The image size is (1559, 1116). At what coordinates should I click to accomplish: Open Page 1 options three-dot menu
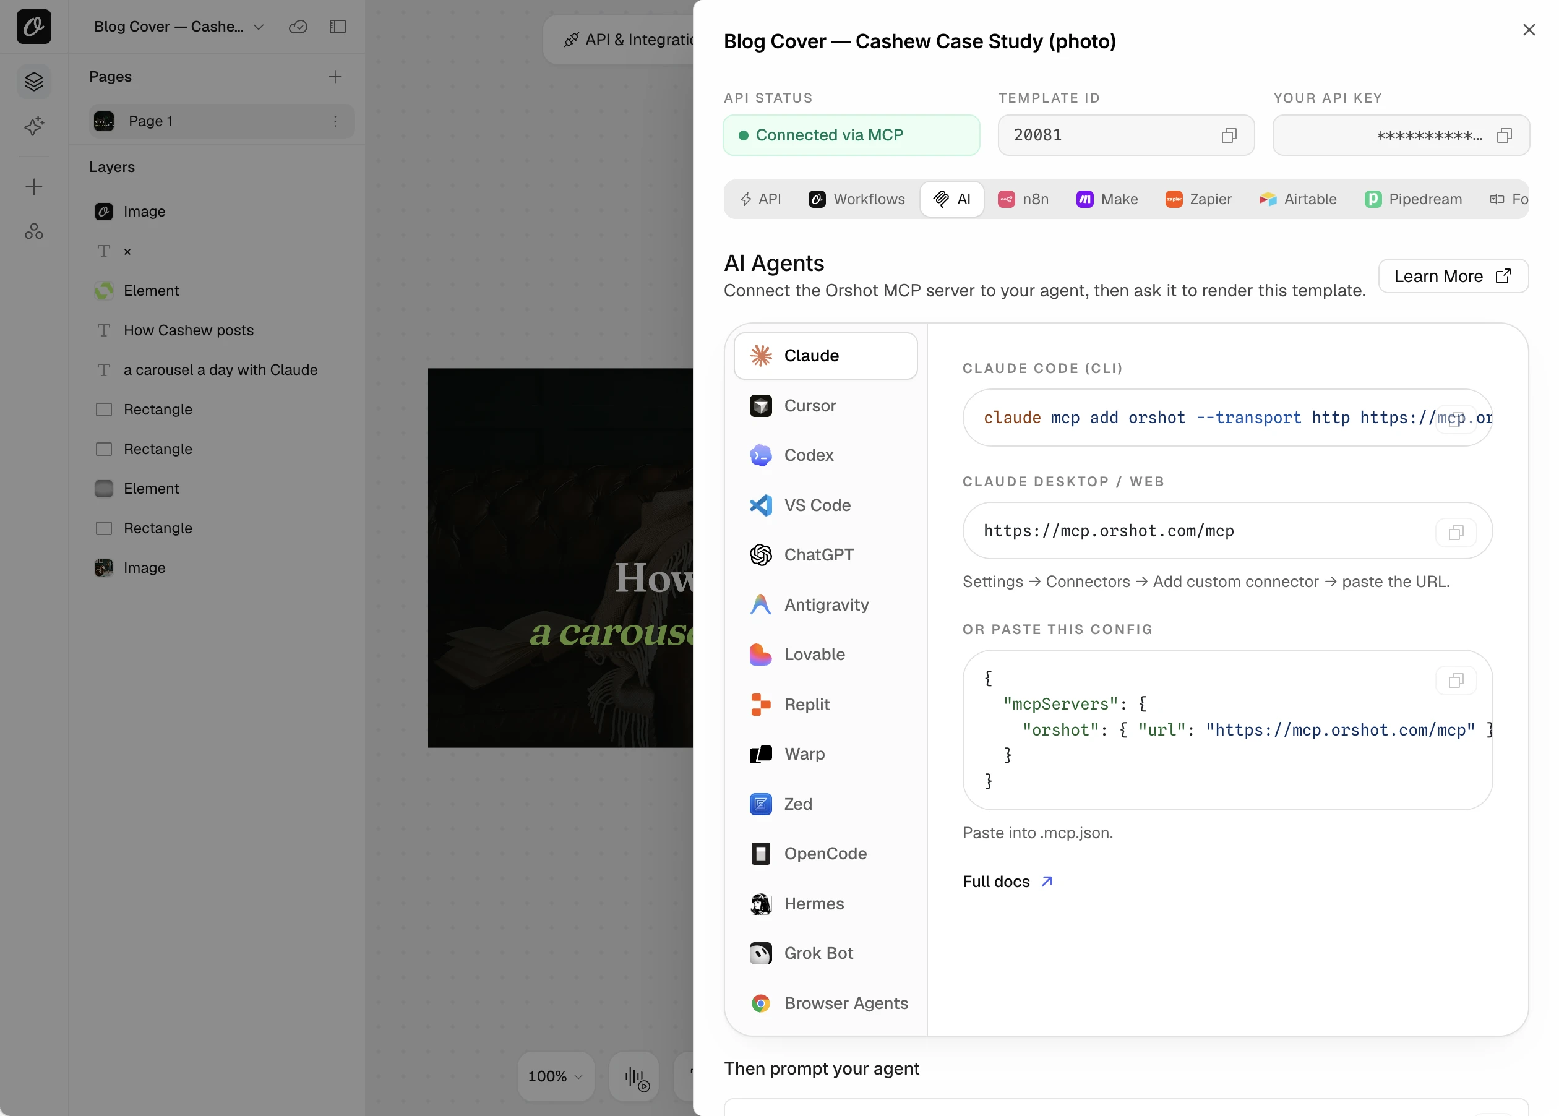point(335,121)
